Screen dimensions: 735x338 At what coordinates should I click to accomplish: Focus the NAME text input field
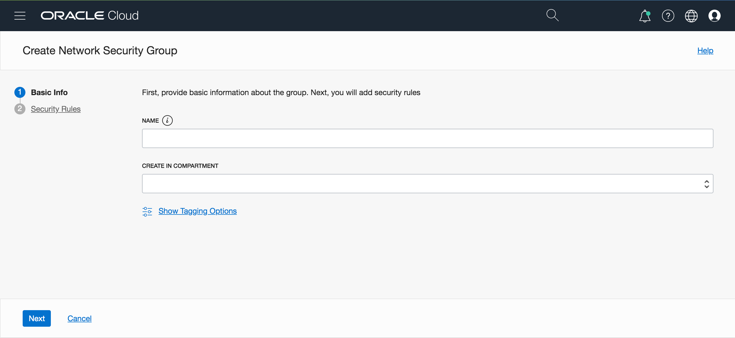(427, 138)
